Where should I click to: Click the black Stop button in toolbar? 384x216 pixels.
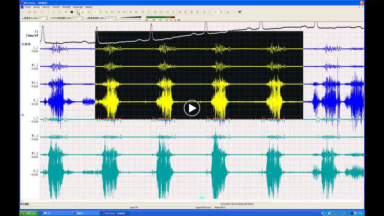[x=72, y=12]
